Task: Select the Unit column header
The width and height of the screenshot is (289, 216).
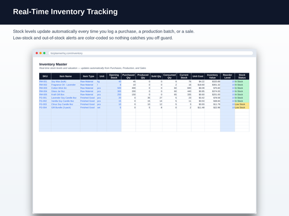Action: 102,76
